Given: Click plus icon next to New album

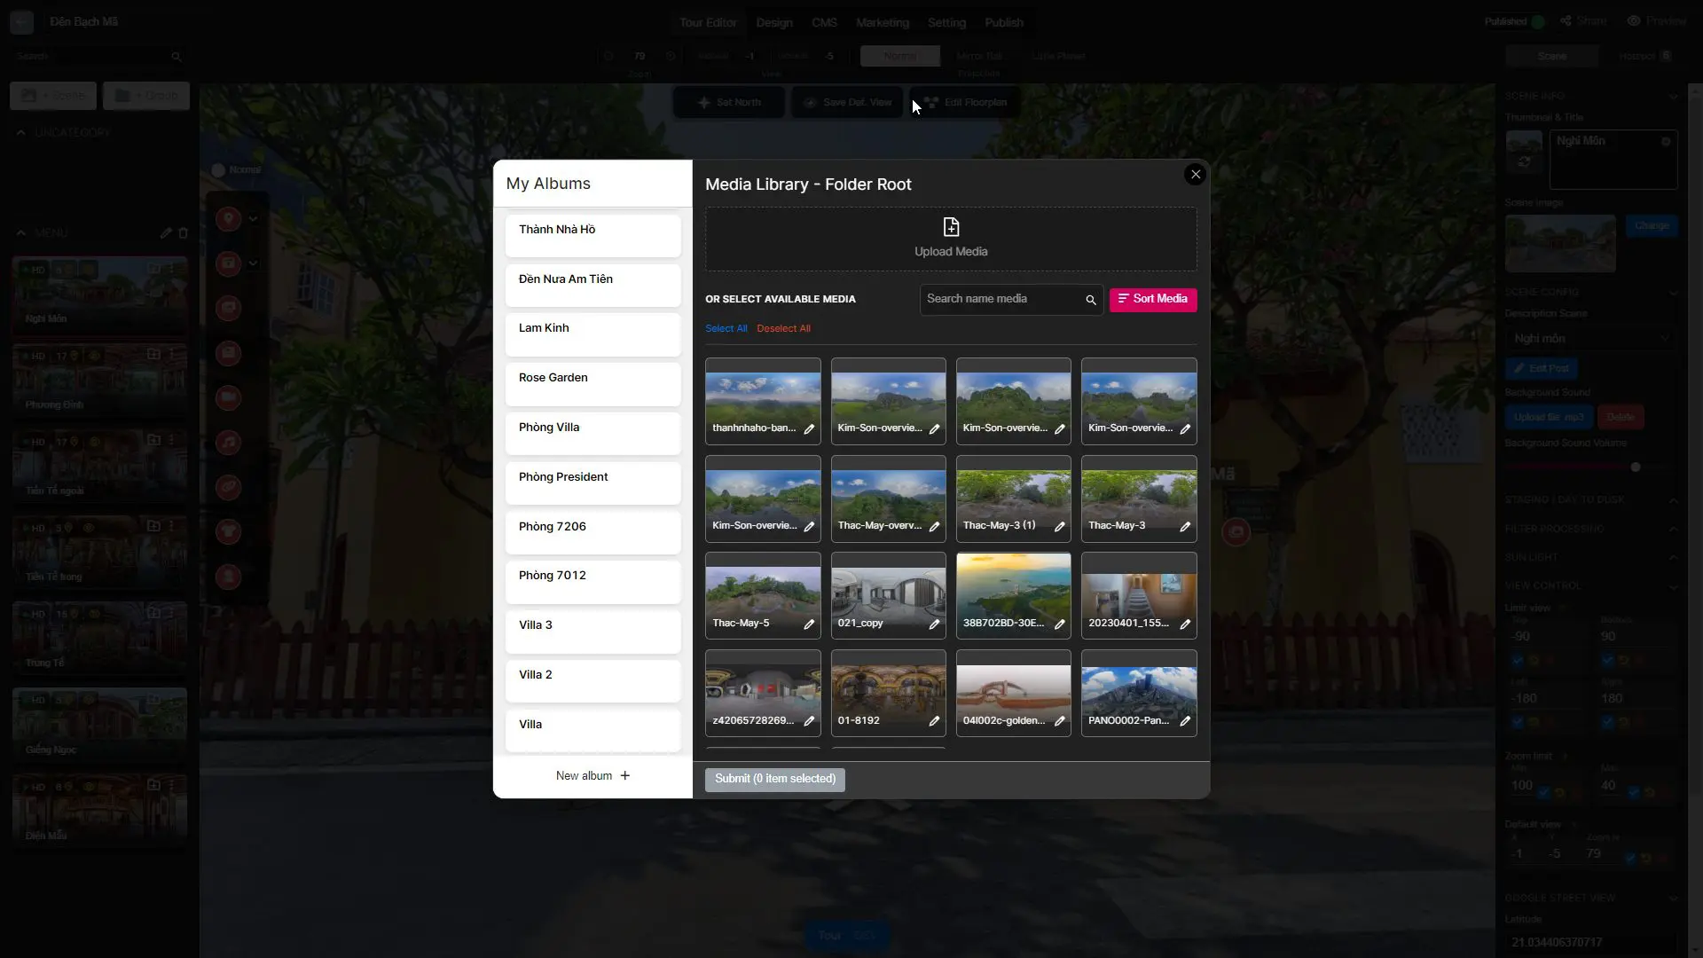Looking at the screenshot, I should pos(624,775).
